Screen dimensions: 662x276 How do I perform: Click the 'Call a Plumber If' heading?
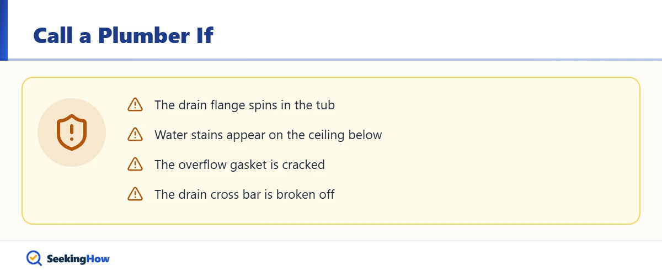click(123, 36)
